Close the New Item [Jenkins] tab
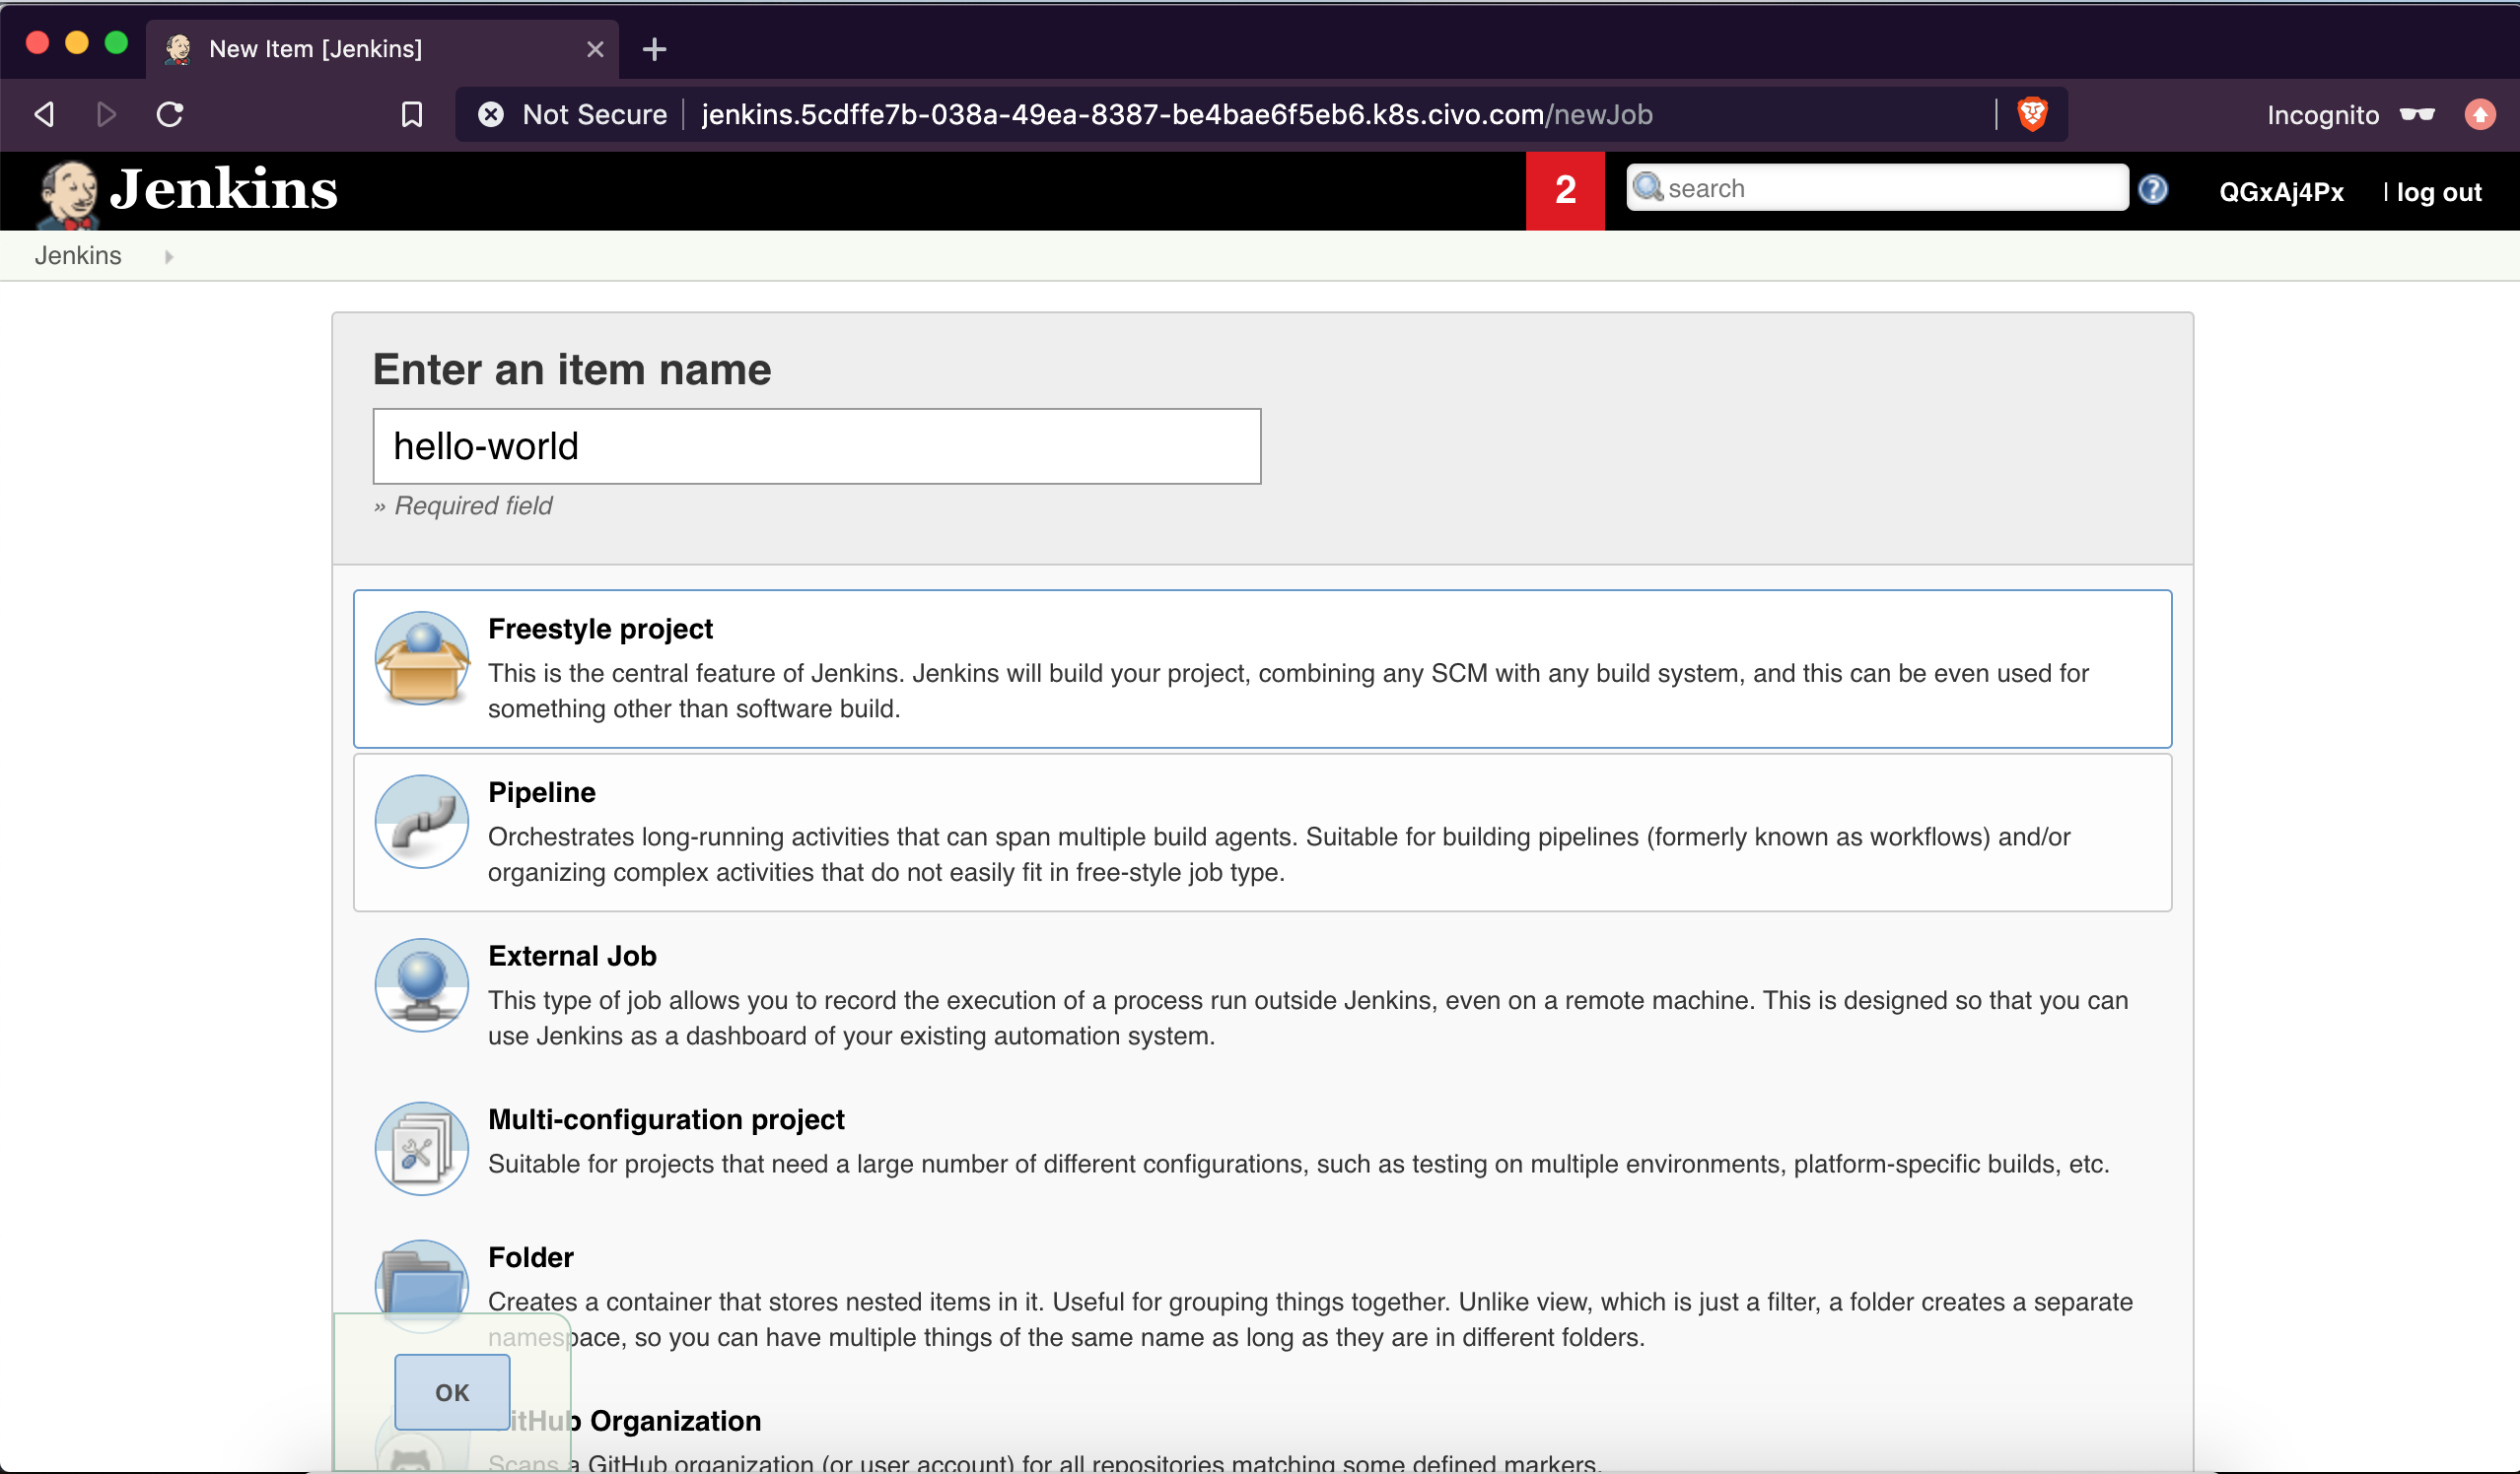This screenshot has width=2520, height=1474. 595,49
